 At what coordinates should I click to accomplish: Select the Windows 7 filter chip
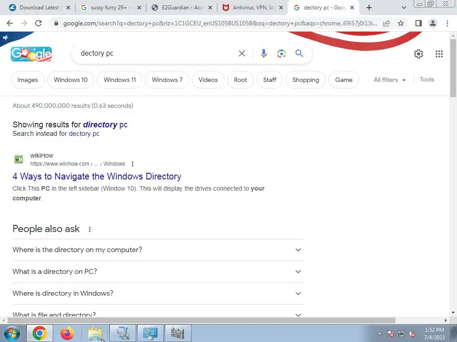coord(167,80)
